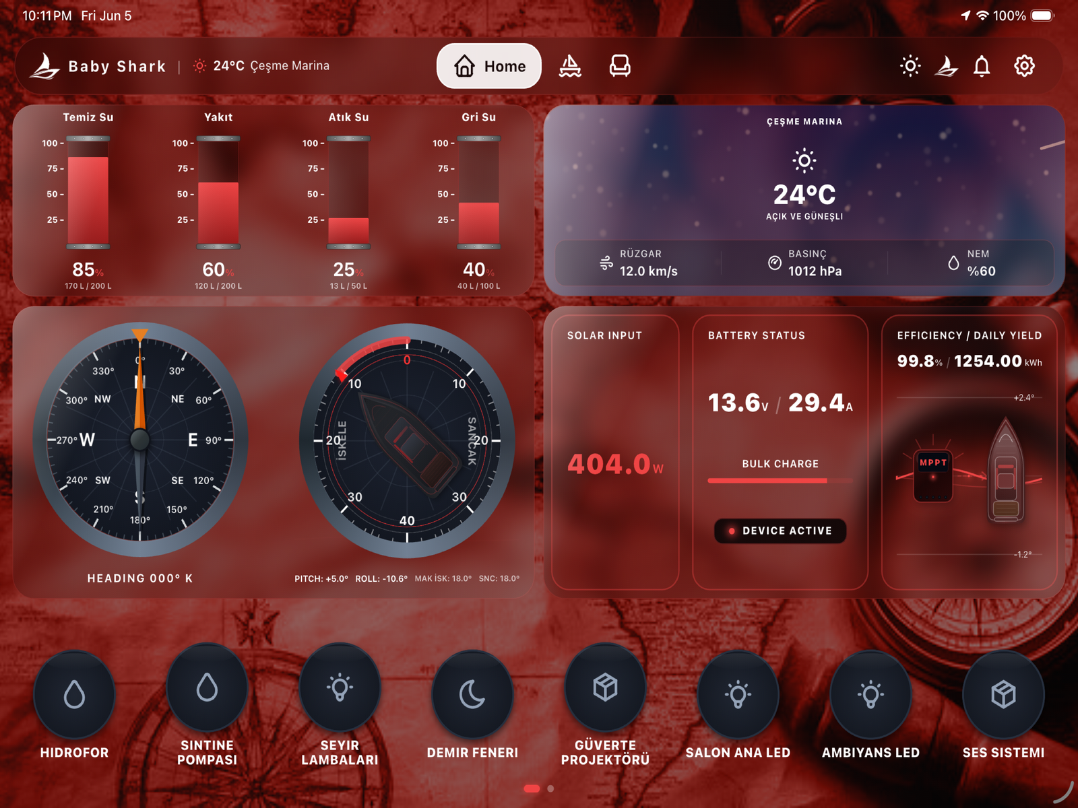This screenshot has height=808, width=1078.
Task: Open the pitch and roll inclinometer dial
Action: tap(407, 440)
